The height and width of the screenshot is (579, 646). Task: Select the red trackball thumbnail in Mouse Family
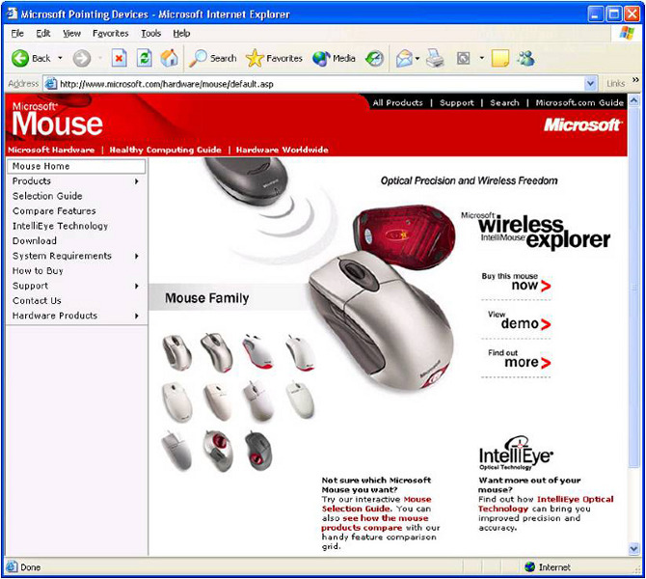tap(218, 451)
